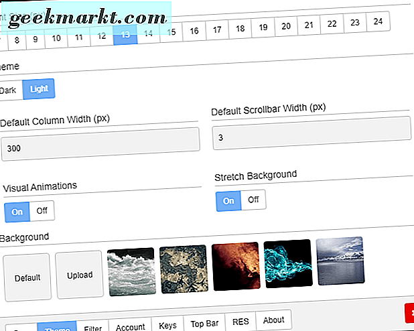The height and width of the screenshot is (331, 414).
Task: Turn Visual Animations Off
Action: click(42, 210)
